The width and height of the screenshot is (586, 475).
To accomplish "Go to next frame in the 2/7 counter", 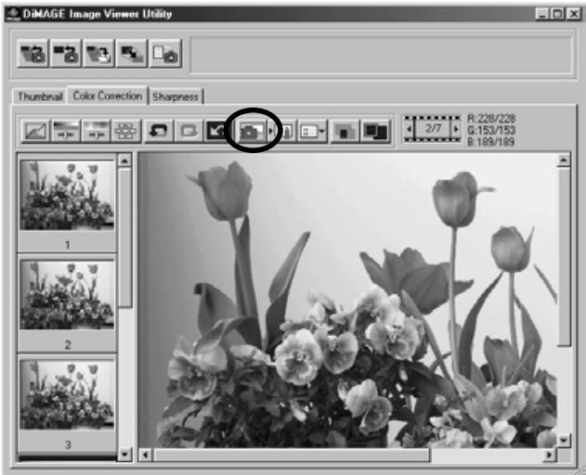I will (456, 129).
